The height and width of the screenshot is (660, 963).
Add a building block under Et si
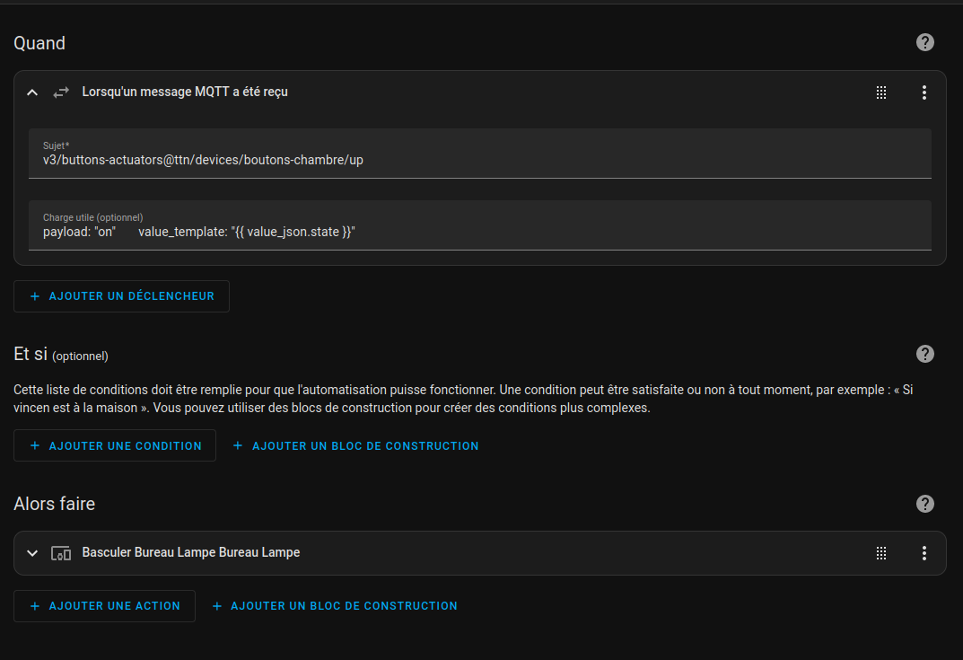(355, 446)
